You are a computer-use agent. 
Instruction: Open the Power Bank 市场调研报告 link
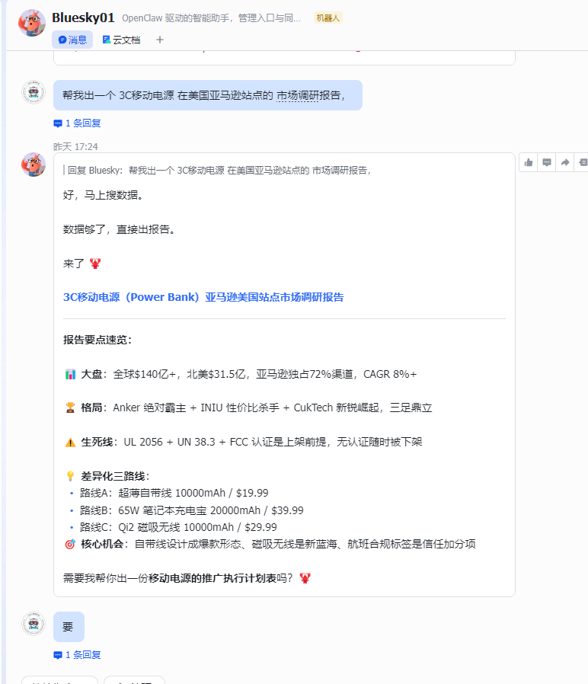203,297
